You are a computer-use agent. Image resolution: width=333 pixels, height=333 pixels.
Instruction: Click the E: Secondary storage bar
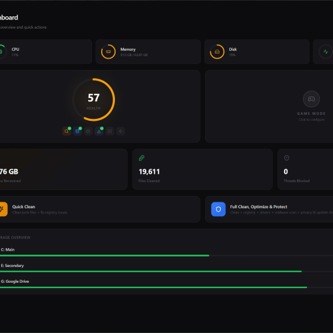point(166,272)
